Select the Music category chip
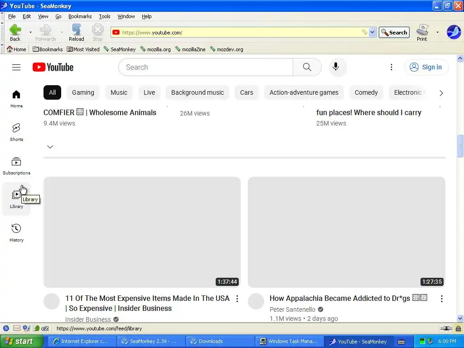 (119, 92)
